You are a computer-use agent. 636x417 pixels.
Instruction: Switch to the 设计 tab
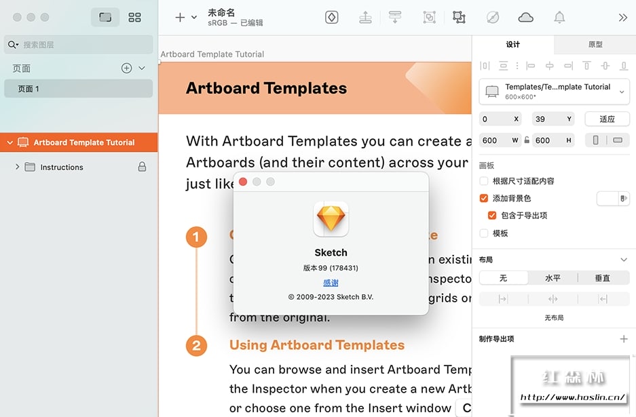(x=513, y=45)
